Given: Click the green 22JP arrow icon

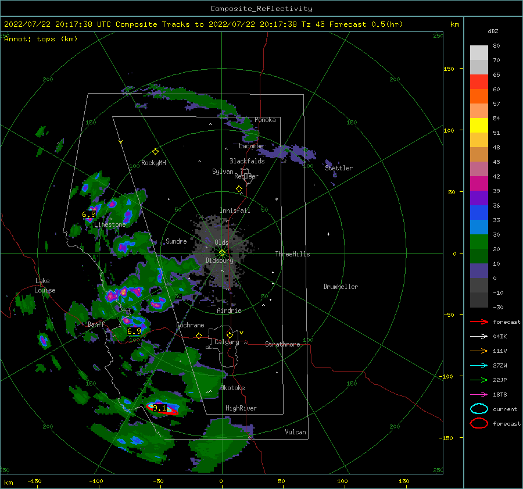Looking at the screenshot, I should (479, 380).
